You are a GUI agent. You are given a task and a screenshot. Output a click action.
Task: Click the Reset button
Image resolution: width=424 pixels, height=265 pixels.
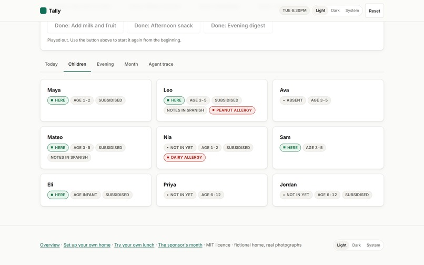374,11
